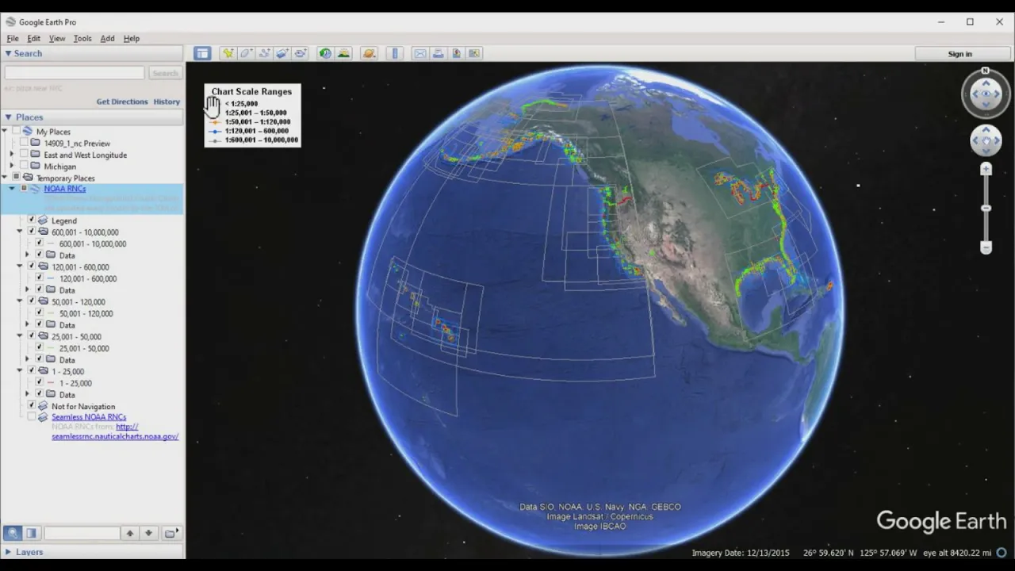Screen dimensions: 1015x571
Task: Open the File menu
Action: [13, 38]
